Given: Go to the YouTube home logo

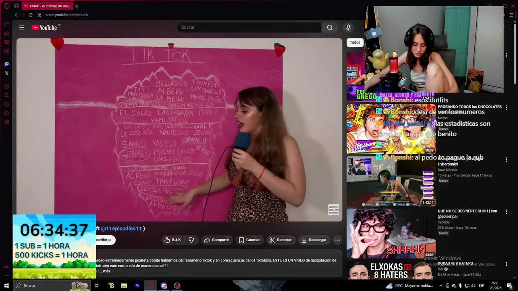Looking at the screenshot, I should [45, 27].
